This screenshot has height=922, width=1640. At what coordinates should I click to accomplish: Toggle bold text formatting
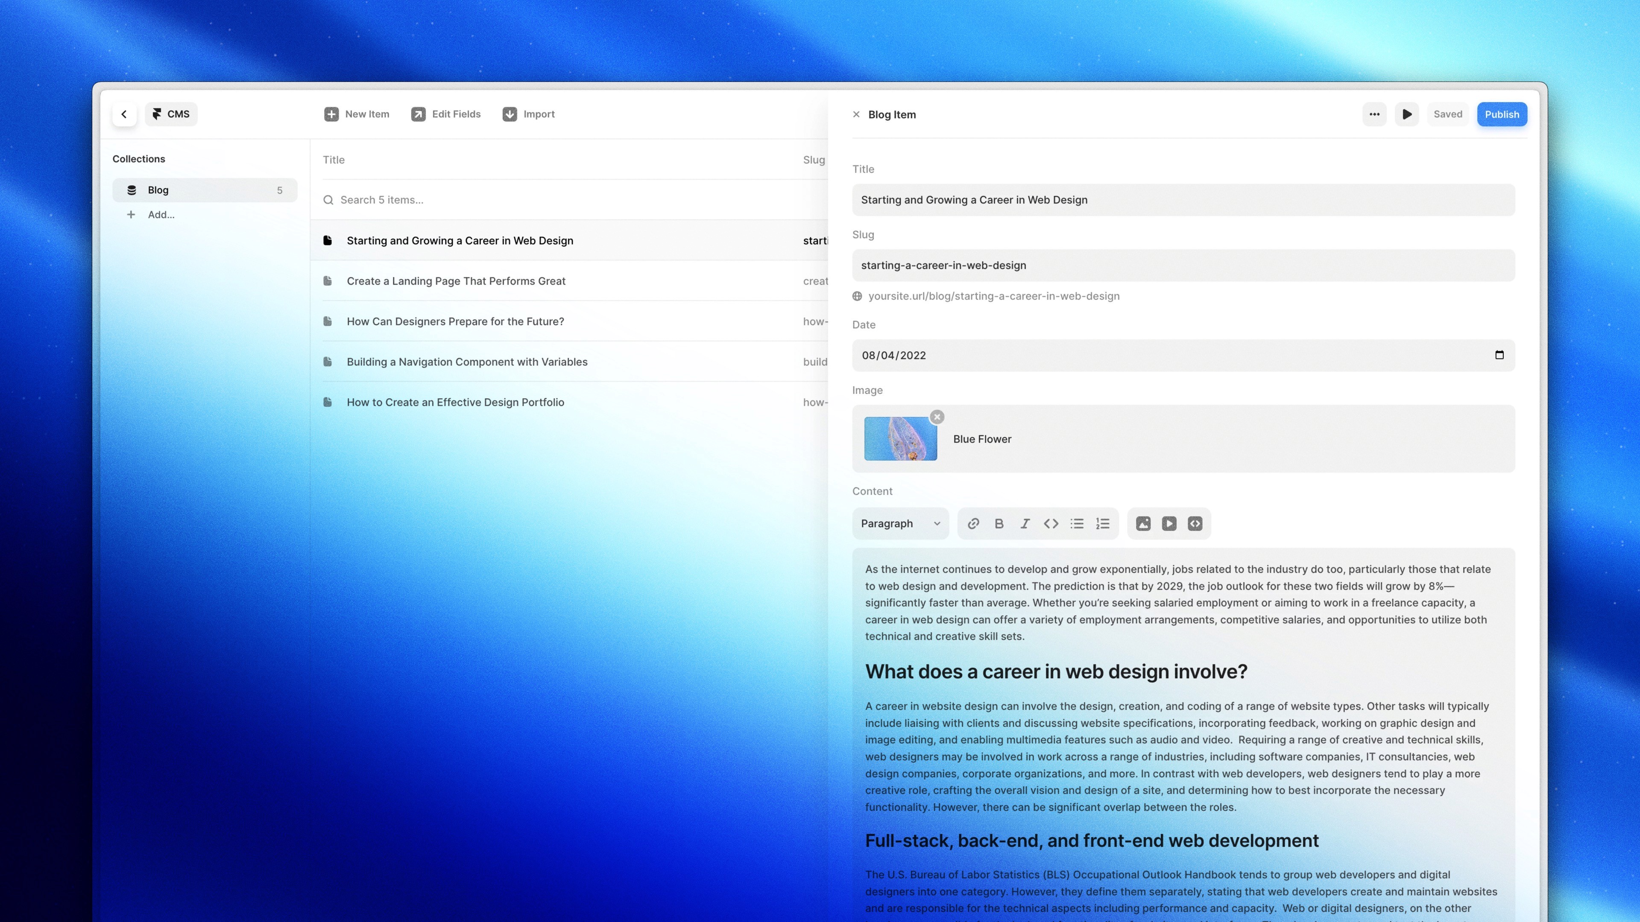tap(999, 524)
